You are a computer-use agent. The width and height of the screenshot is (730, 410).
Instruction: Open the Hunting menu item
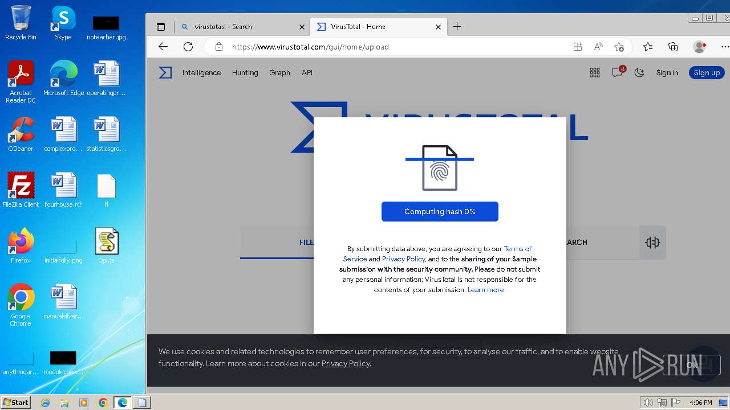click(x=245, y=72)
